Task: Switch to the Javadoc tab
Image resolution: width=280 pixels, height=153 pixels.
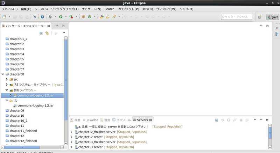Action: coord(90,120)
